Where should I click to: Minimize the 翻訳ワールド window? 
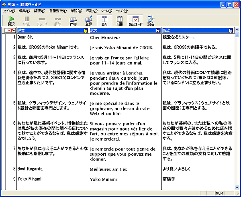(223, 5)
